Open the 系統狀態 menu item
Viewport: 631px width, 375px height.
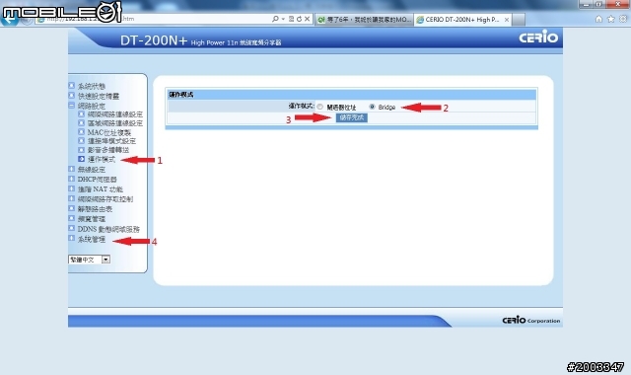[92, 86]
